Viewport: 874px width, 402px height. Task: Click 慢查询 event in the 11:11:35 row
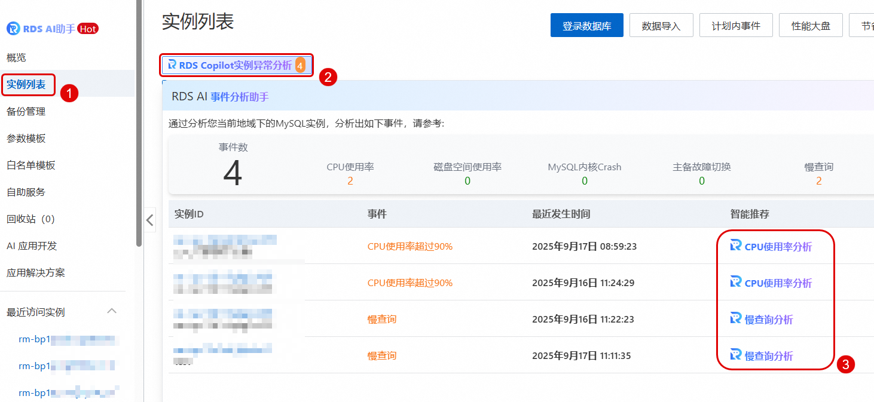pos(382,355)
